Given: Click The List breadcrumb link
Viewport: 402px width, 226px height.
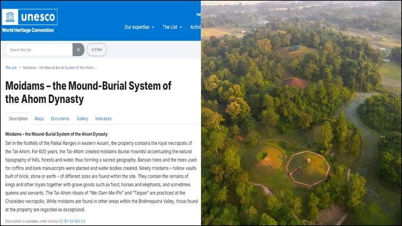Looking at the screenshot, I should (11, 68).
